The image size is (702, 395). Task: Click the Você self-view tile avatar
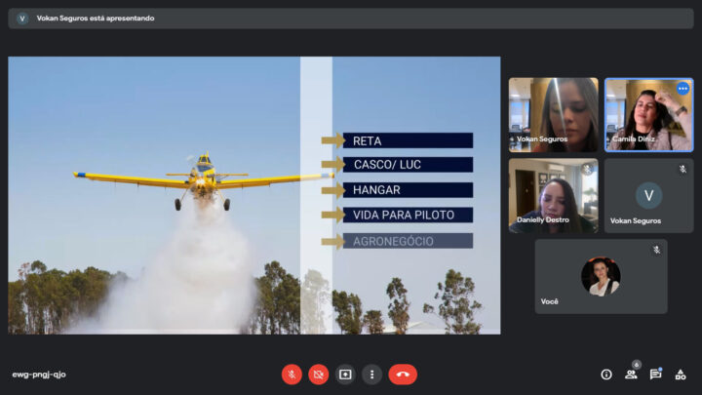(x=601, y=276)
